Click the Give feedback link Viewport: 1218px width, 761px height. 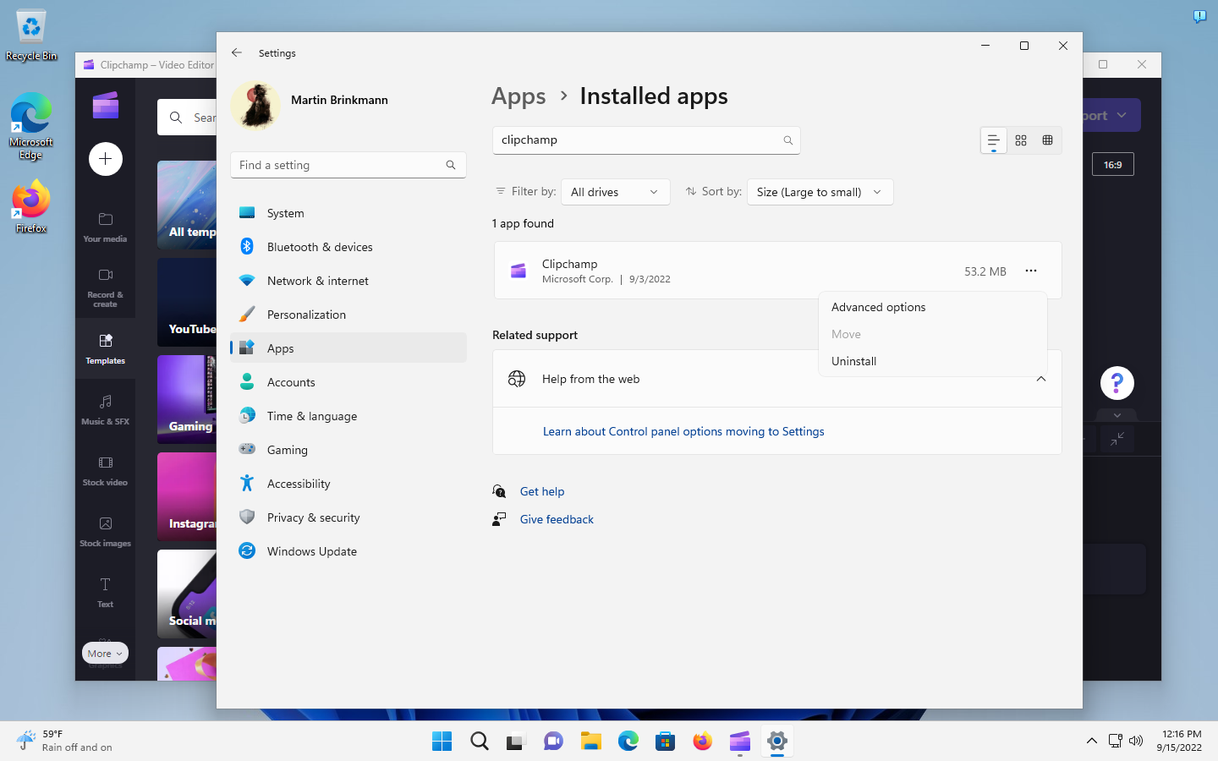557,519
